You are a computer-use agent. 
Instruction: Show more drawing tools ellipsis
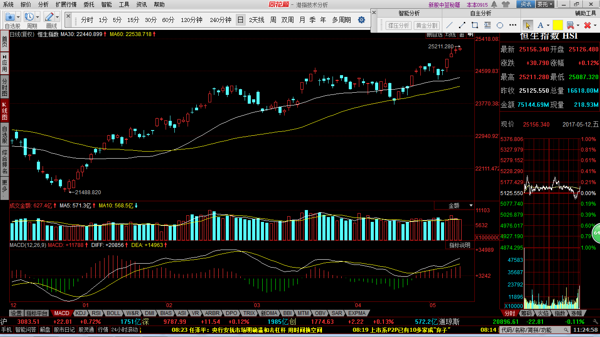(513, 25)
